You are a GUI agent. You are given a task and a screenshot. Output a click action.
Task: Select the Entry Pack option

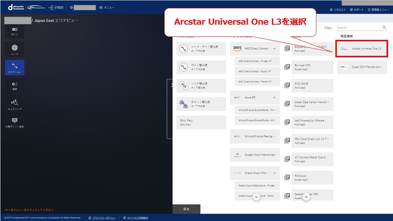click(201, 122)
